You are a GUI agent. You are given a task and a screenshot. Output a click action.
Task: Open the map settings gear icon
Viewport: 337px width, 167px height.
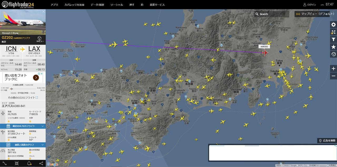click(x=333, y=25)
